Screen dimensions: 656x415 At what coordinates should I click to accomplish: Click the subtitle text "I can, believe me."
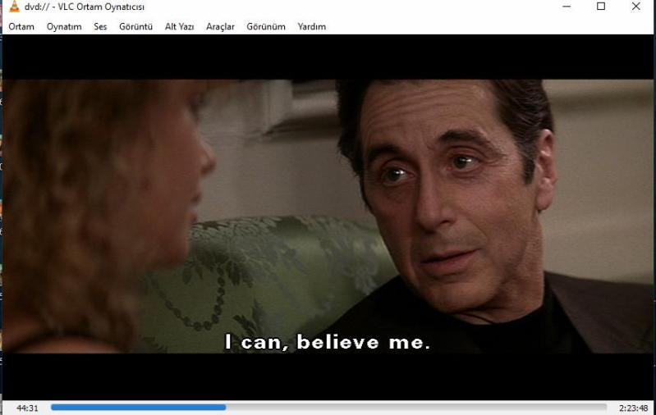[328, 343]
